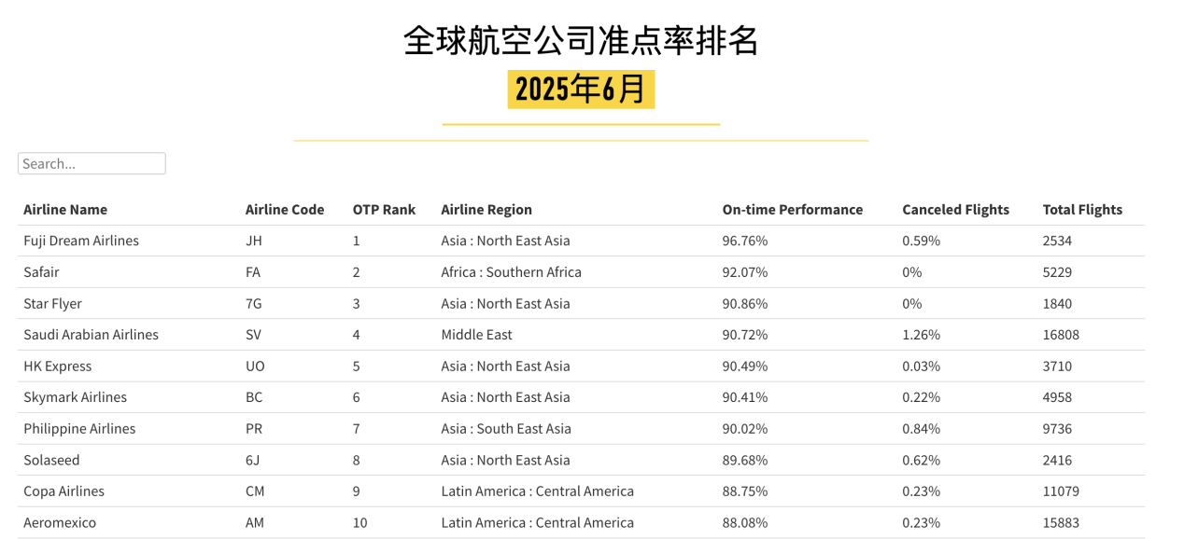Select the Solaseed airline row
This screenshot has width=1184, height=539.
point(581,461)
